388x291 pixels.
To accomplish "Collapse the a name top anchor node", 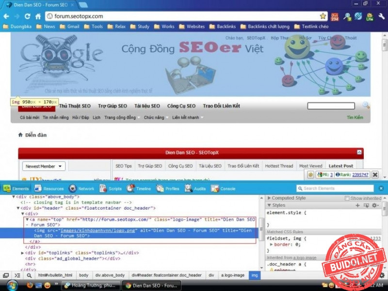I will coord(27,219).
